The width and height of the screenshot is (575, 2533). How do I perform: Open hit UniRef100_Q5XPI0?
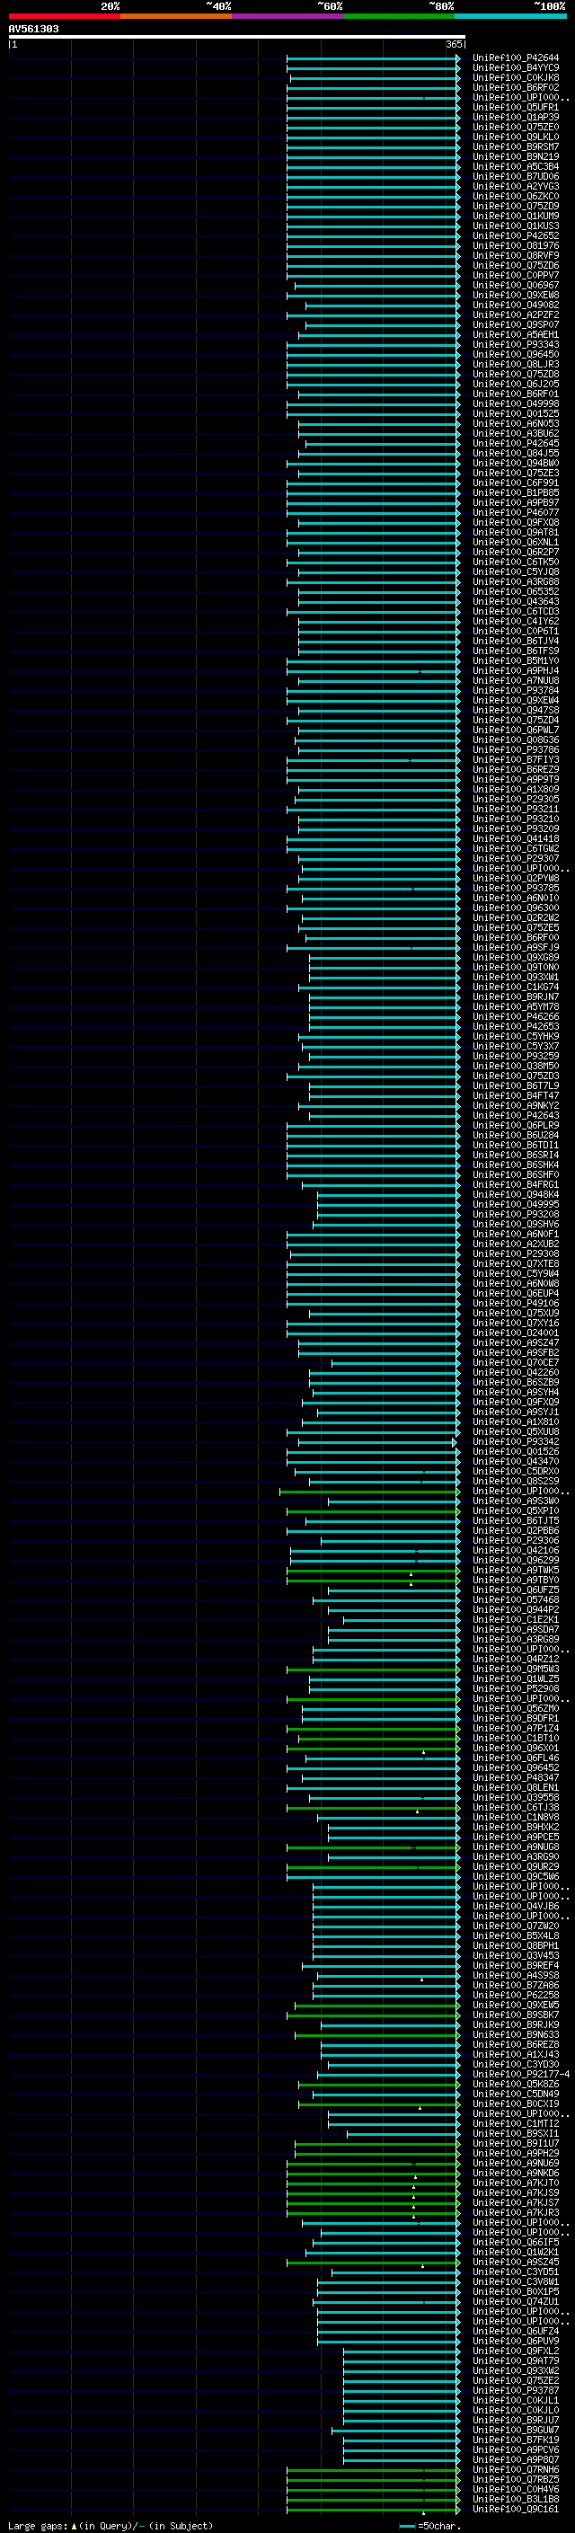click(516, 1511)
